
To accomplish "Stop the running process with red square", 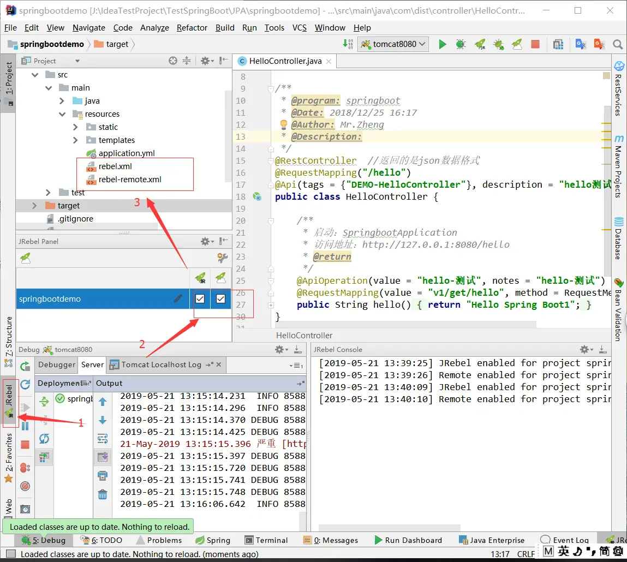I will pyautogui.click(x=535, y=44).
